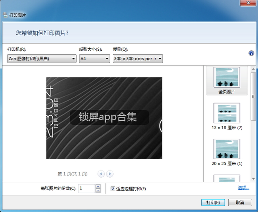Click the print preview image
Viewport: 258px width, 212px height.
point(104,118)
